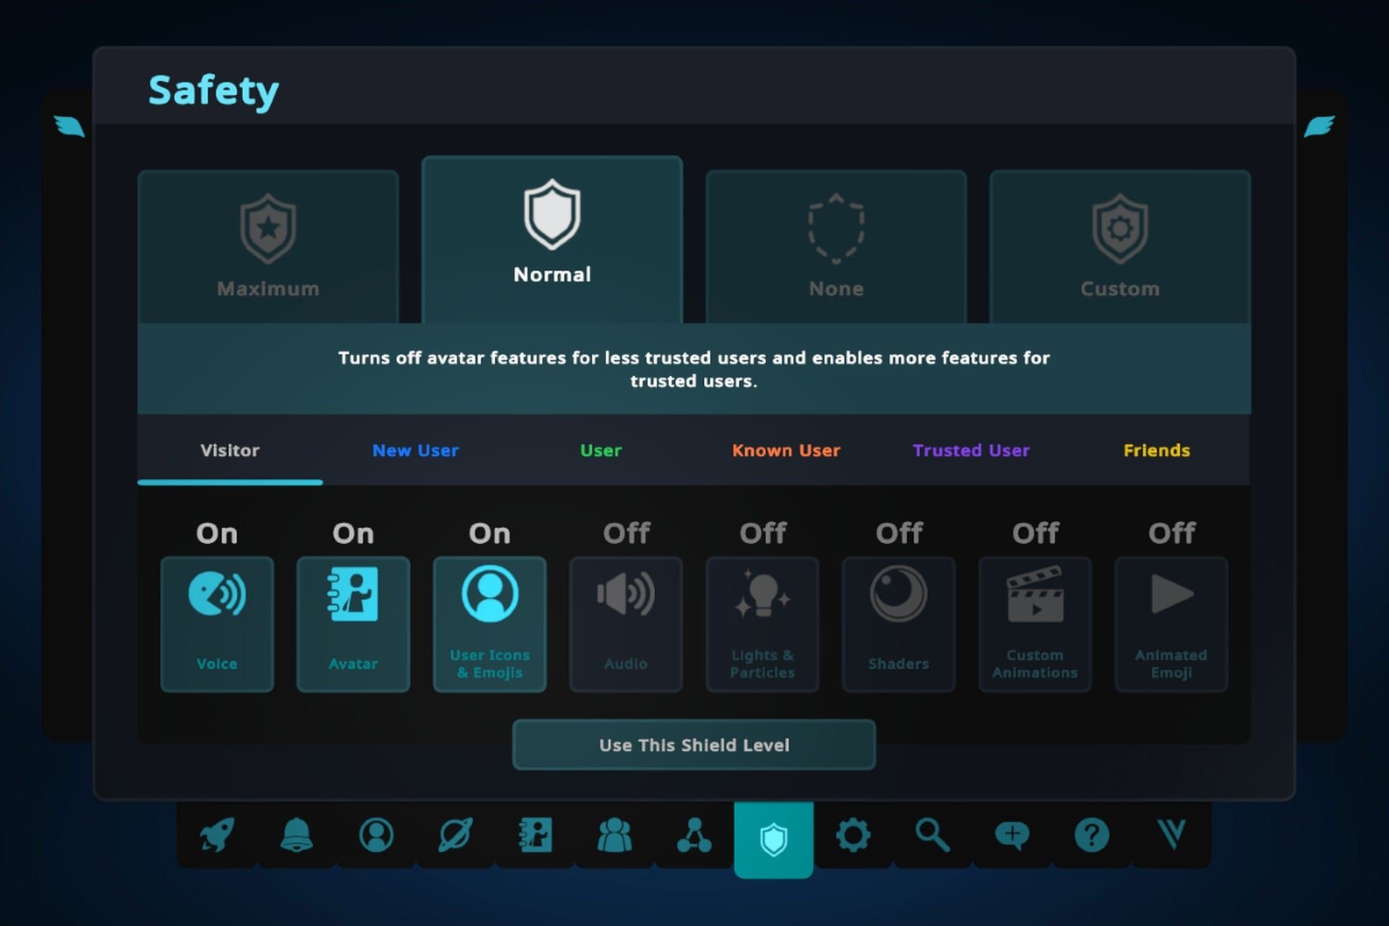
Task: Open the Help question mark icon
Action: click(1092, 836)
